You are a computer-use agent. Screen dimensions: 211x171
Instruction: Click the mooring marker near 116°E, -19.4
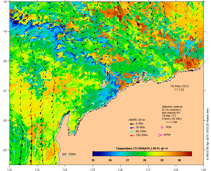tap(118, 43)
